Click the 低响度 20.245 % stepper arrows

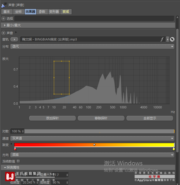(x=37, y=182)
